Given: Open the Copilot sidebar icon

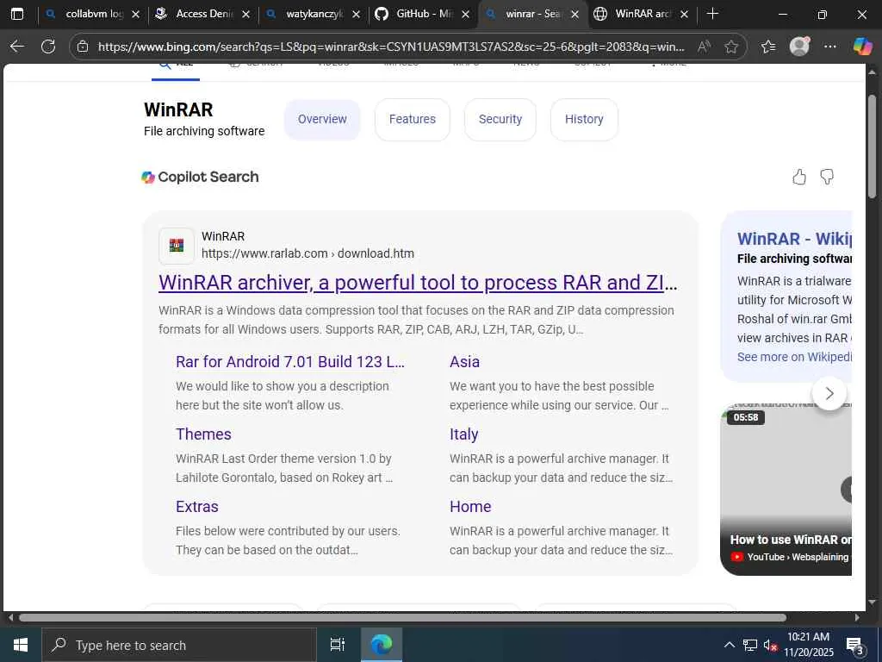Looking at the screenshot, I should coord(862,47).
